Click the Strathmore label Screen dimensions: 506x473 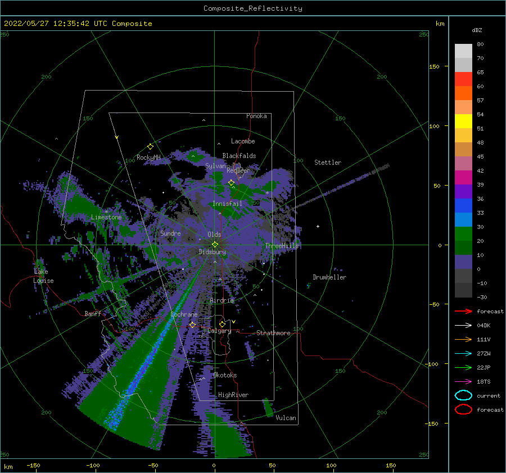(273, 333)
